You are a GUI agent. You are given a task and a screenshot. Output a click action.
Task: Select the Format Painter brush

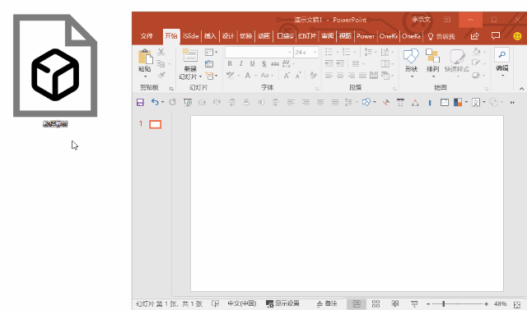(x=161, y=75)
